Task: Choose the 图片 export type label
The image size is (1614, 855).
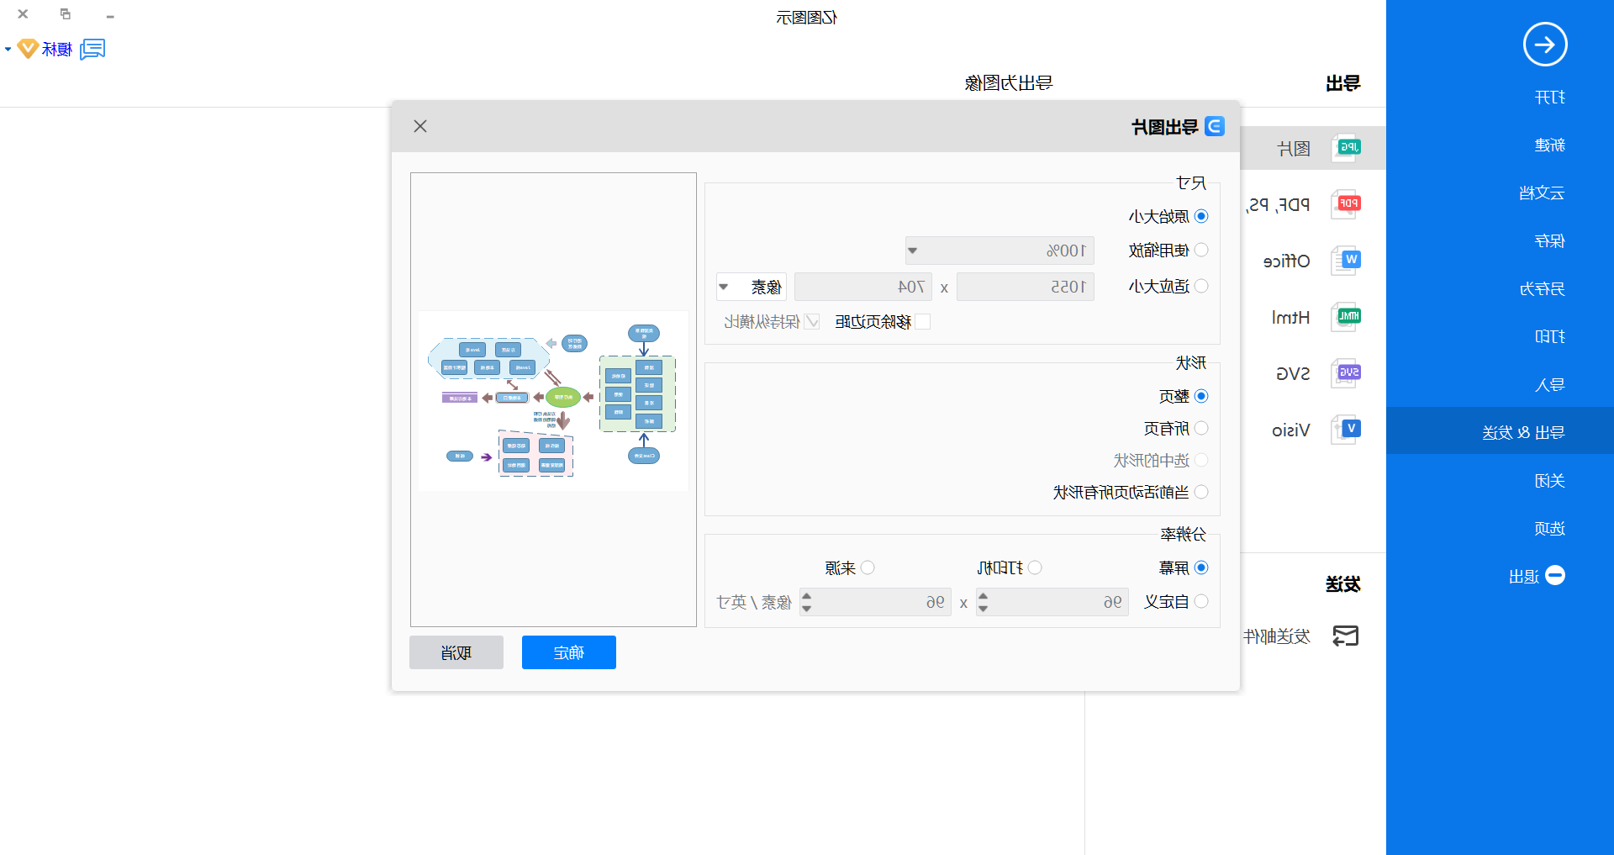Action: (1295, 149)
